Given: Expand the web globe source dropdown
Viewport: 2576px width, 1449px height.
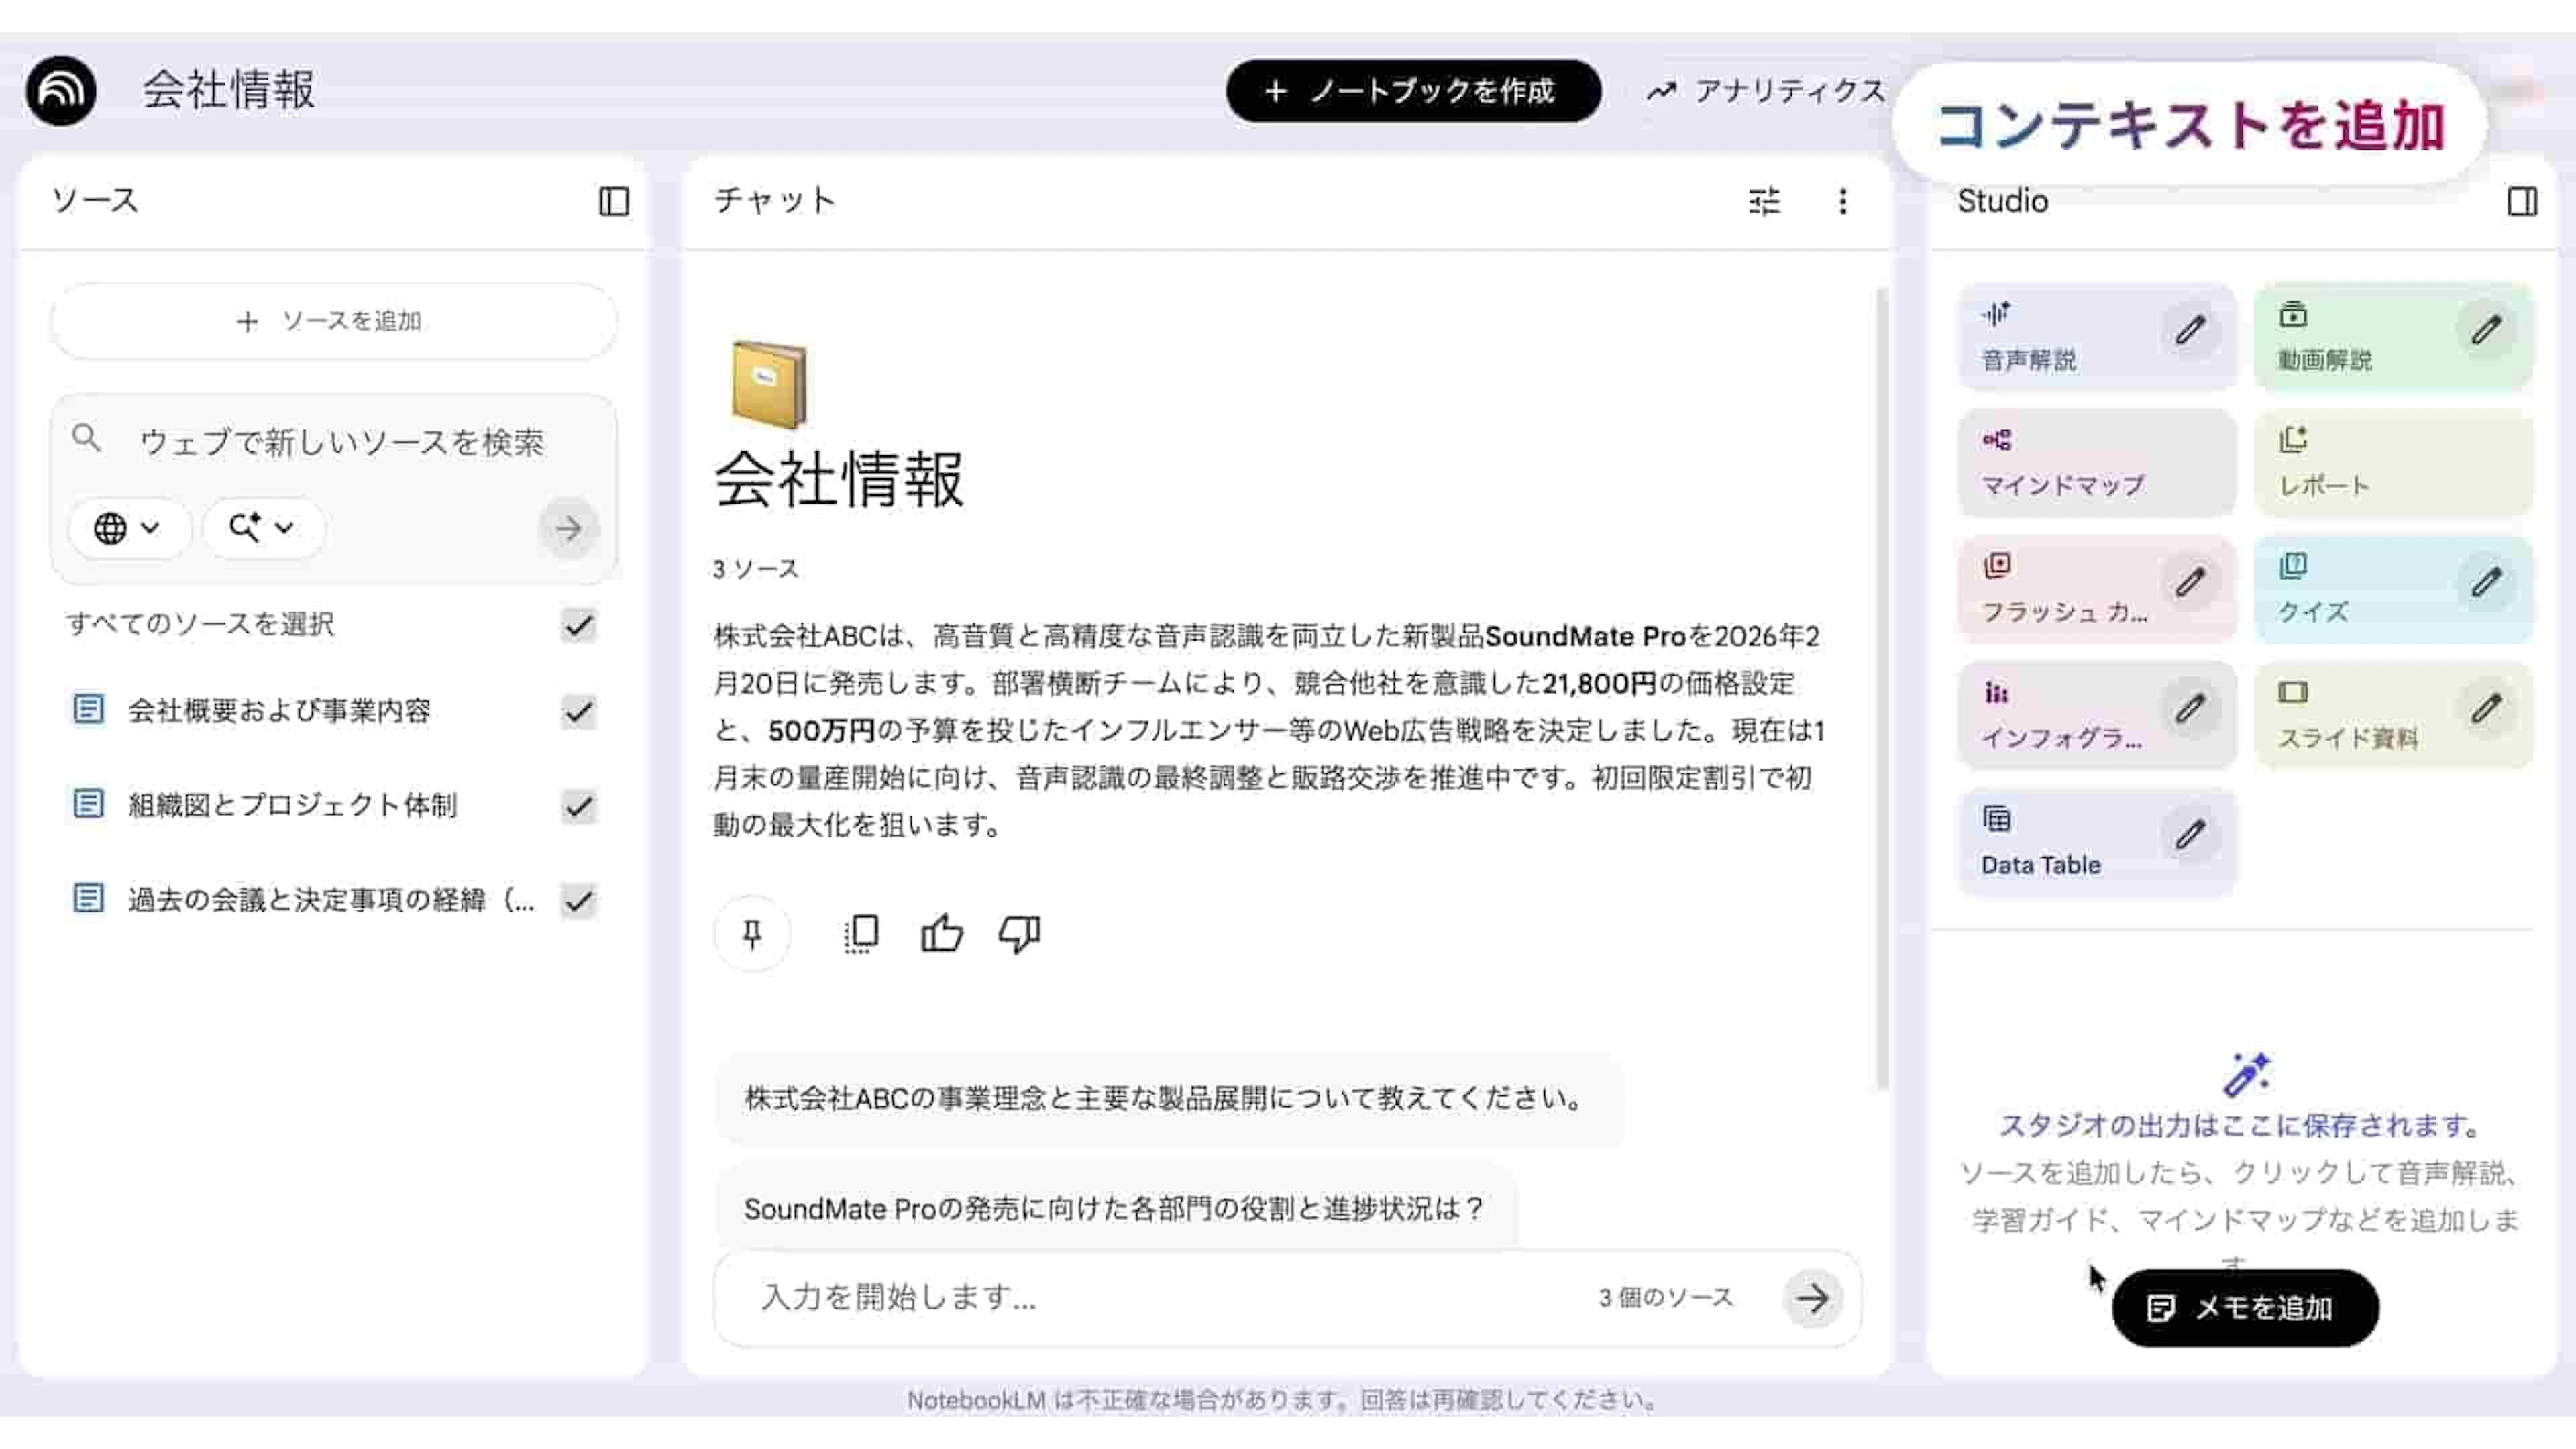Looking at the screenshot, I should click(127, 527).
